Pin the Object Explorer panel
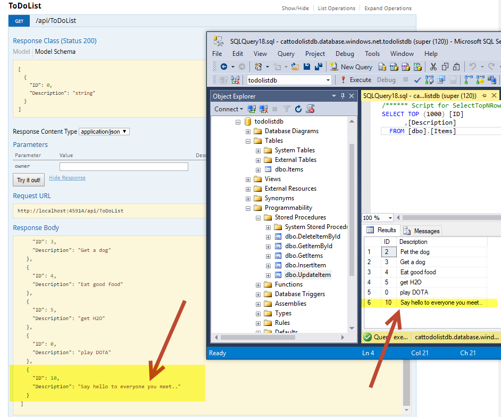Screen dimensions: 501x417 pos(342,96)
